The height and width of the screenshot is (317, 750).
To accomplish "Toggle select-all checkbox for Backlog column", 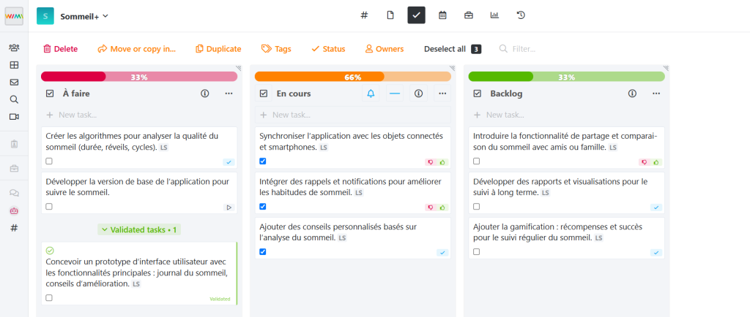I will (x=478, y=93).
